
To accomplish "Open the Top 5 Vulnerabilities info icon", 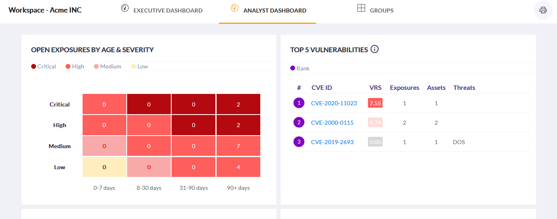I will [374, 49].
